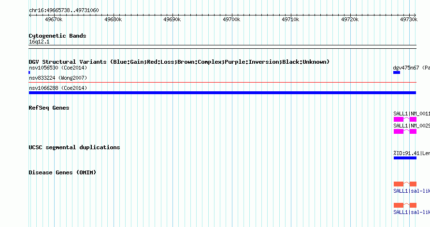The image size is (430, 227).
Task: Open the lower SALL1|sal-like OMIM link
Action: pyautogui.click(x=412, y=212)
